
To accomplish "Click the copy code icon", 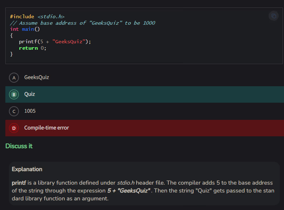I will tap(273, 16).
